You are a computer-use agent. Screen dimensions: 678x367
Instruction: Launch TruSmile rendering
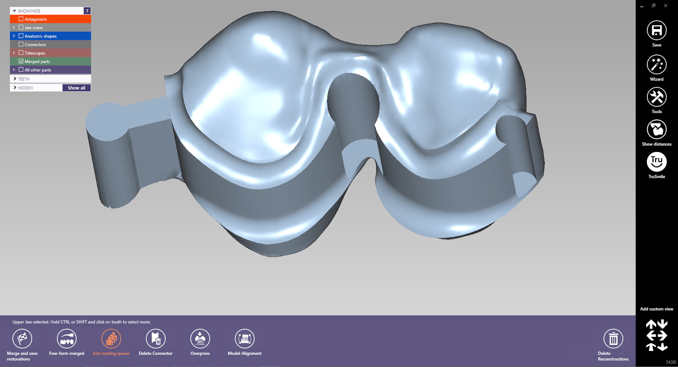pos(657,162)
